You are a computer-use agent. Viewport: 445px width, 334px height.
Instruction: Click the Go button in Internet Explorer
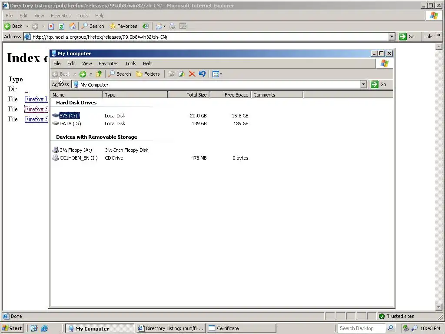(x=407, y=37)
